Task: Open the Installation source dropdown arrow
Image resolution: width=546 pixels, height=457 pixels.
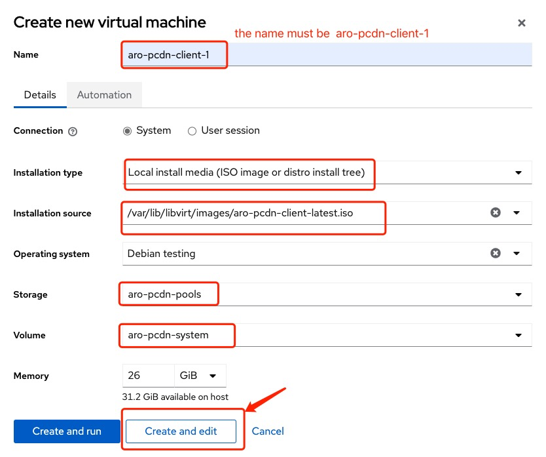Action: click(x=517, y=212)
